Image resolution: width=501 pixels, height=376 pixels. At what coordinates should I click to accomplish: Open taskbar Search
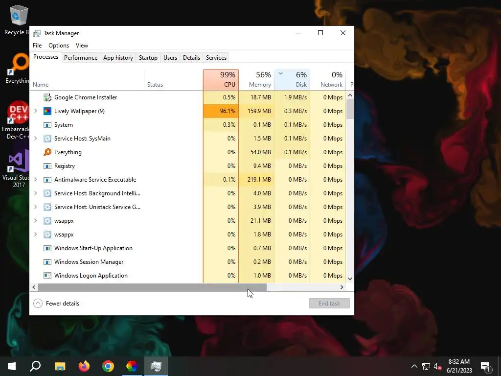pos(35,366)
